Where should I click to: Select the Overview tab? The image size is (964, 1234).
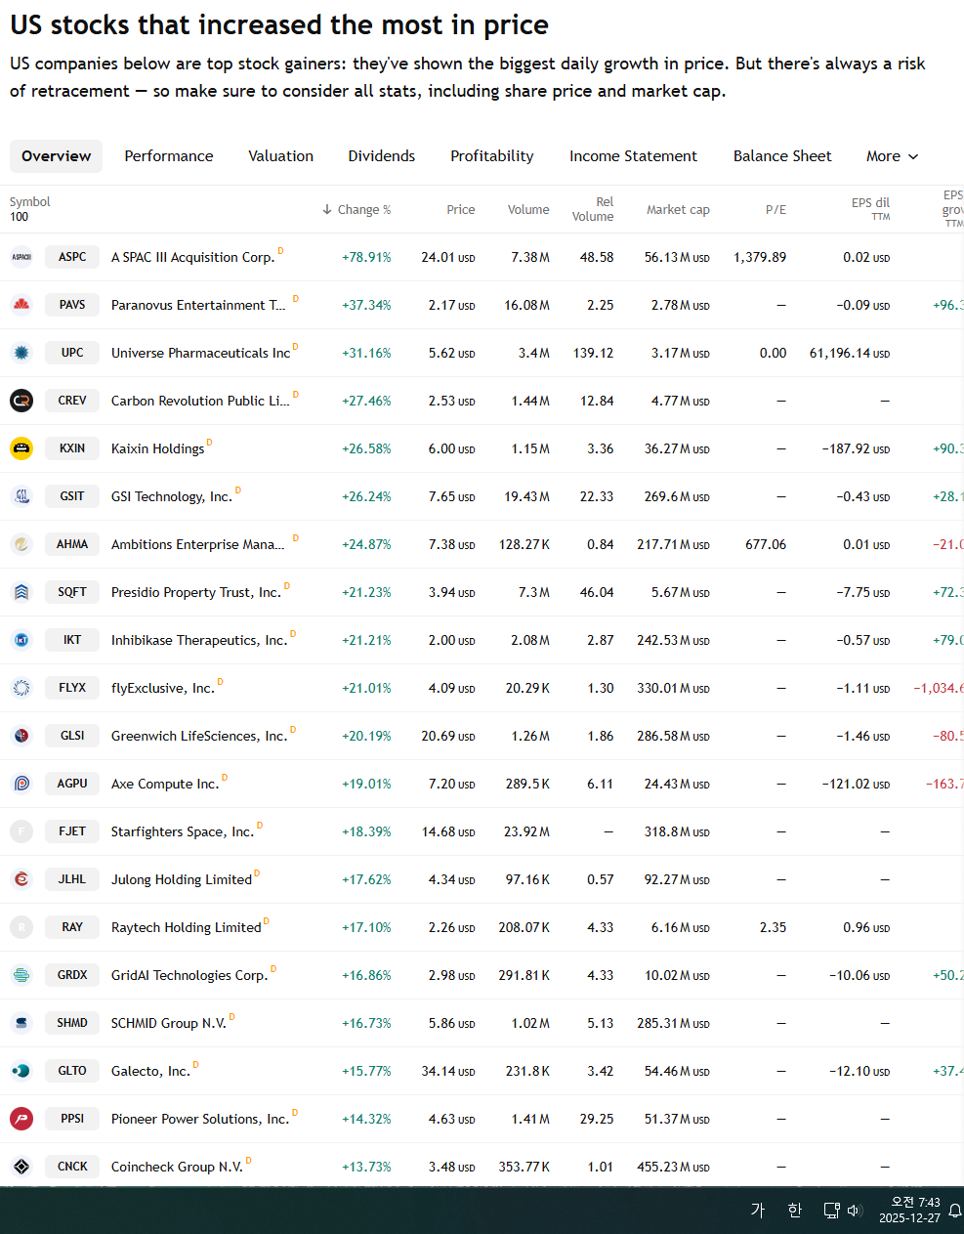point(56,156)
